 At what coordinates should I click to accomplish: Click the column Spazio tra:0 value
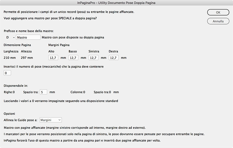tap(103, 92)
